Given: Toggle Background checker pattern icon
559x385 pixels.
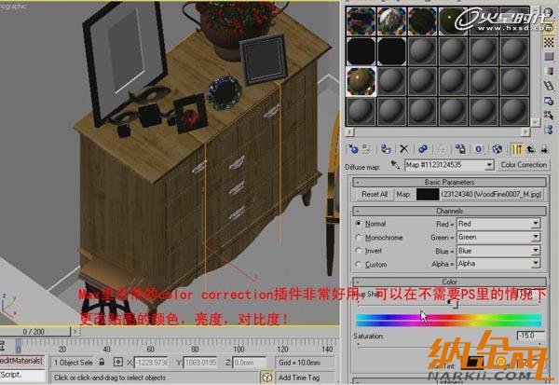Looking at the screenshot, I should [x=549, y=42].
